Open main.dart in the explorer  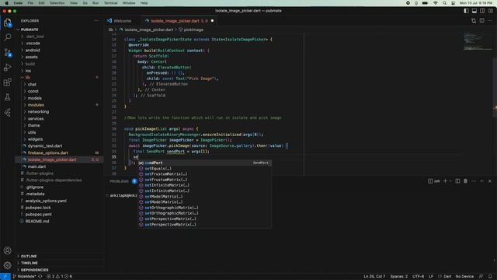(x=36, y=166)
